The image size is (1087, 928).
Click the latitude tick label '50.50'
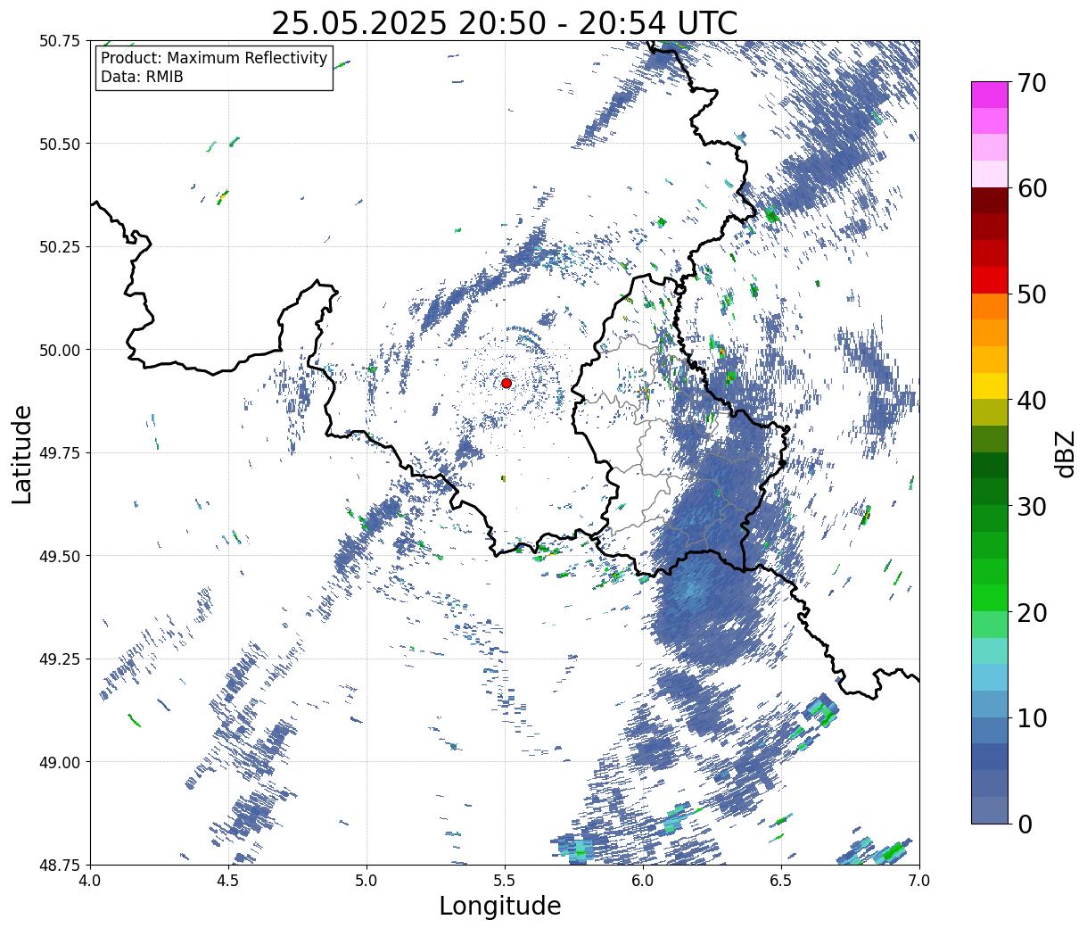tap(60, 144)
